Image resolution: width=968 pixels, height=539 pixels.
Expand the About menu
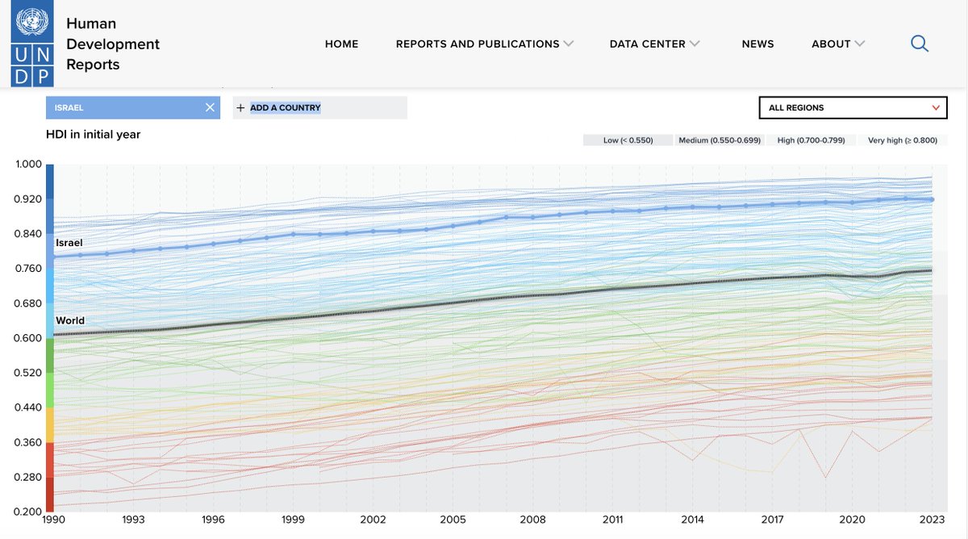(x=838, y=44)
